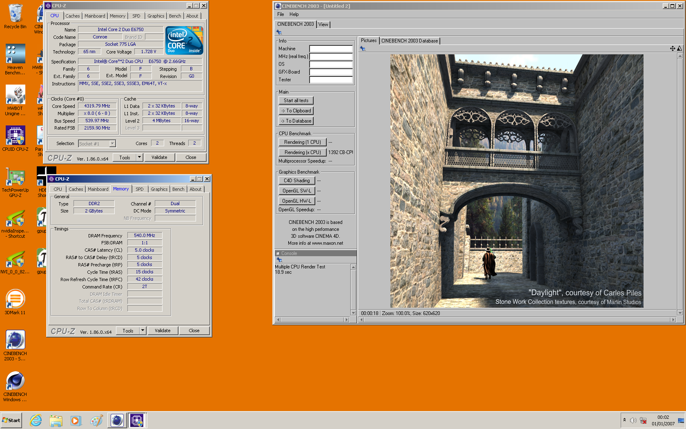Launch 3DMark 11 desktop icon
The image size is (686, 429).
(x=15, y=302)
